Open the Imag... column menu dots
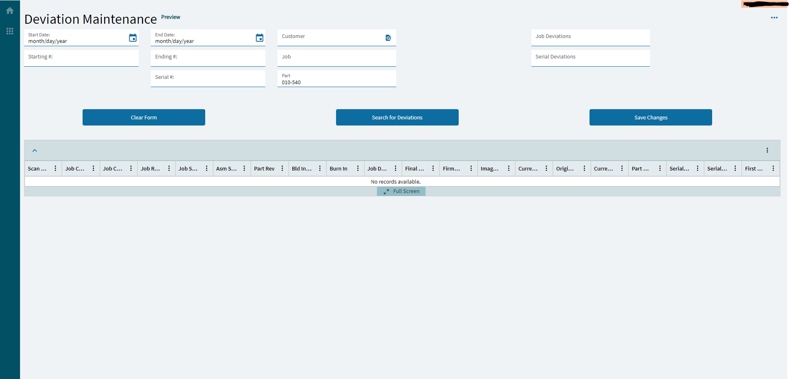 point(509,168)
